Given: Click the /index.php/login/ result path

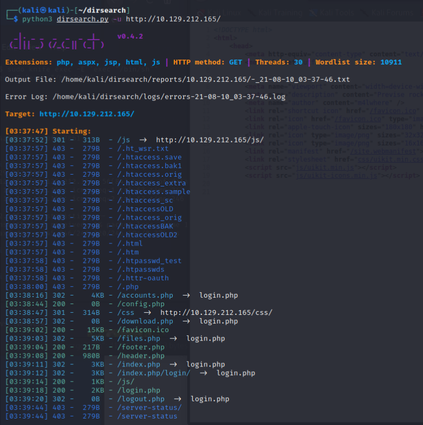Looking at the screenshot, I should 154,373.
